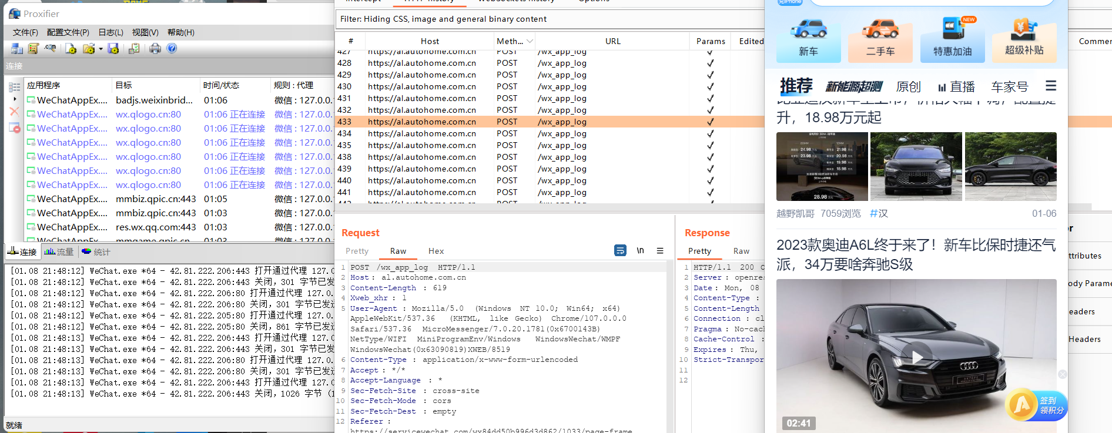Click the red X icon in connections sidebar
This screenshot has height=433, width=1112.
tap(15, 111)
